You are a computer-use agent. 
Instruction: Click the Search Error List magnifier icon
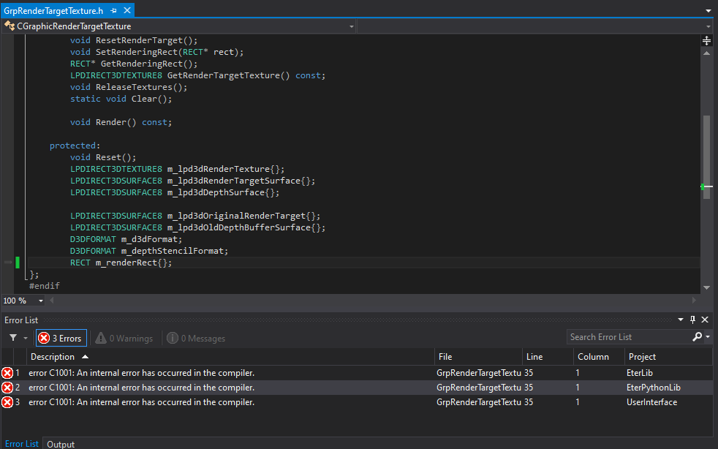coord(697,336)
